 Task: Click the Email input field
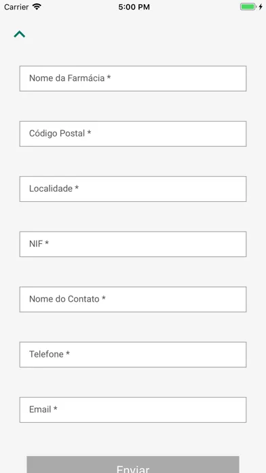133,410
